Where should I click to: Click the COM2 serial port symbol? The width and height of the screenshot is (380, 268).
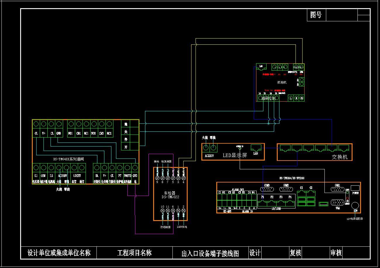point(286,189)
